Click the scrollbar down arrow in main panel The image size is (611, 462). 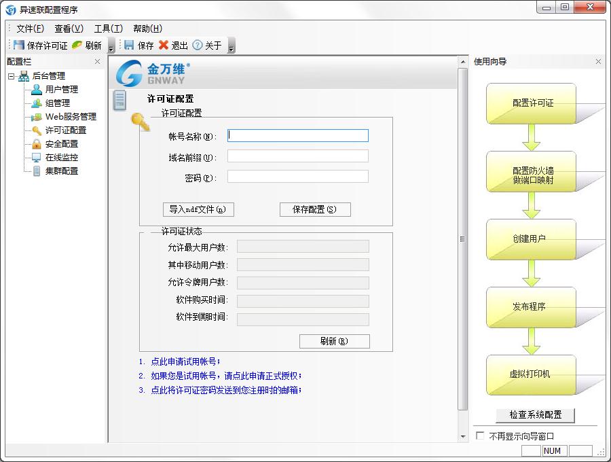pos(462,437)
